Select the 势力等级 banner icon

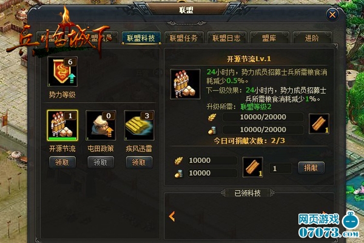(x=62, y=72)
